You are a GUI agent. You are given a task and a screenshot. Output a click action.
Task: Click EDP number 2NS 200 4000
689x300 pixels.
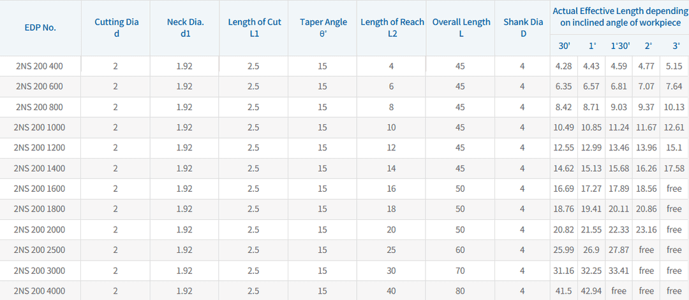point(40,291)
